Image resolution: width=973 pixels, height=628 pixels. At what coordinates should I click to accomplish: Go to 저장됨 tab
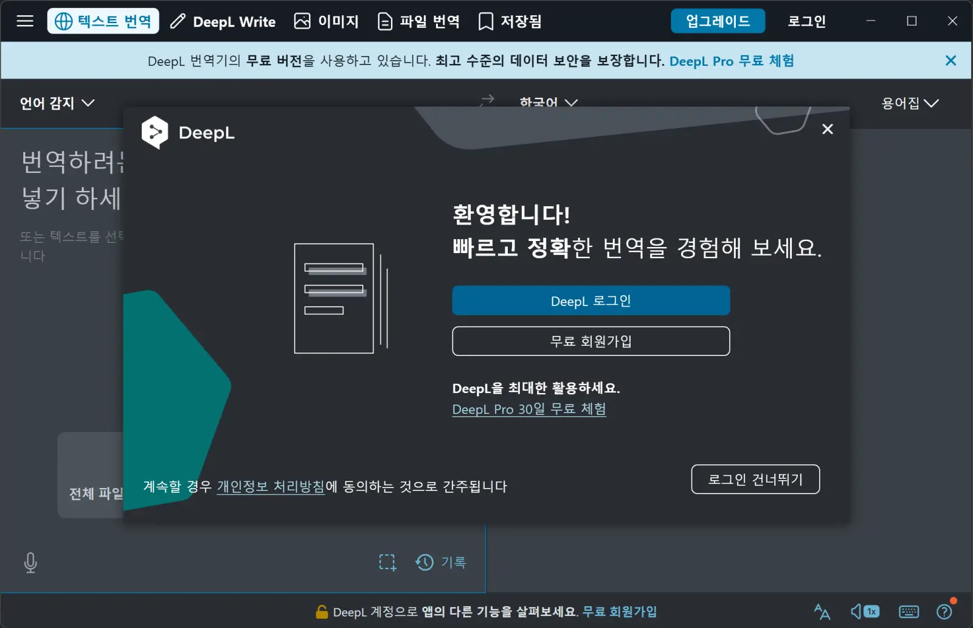[x=510, y=21]
